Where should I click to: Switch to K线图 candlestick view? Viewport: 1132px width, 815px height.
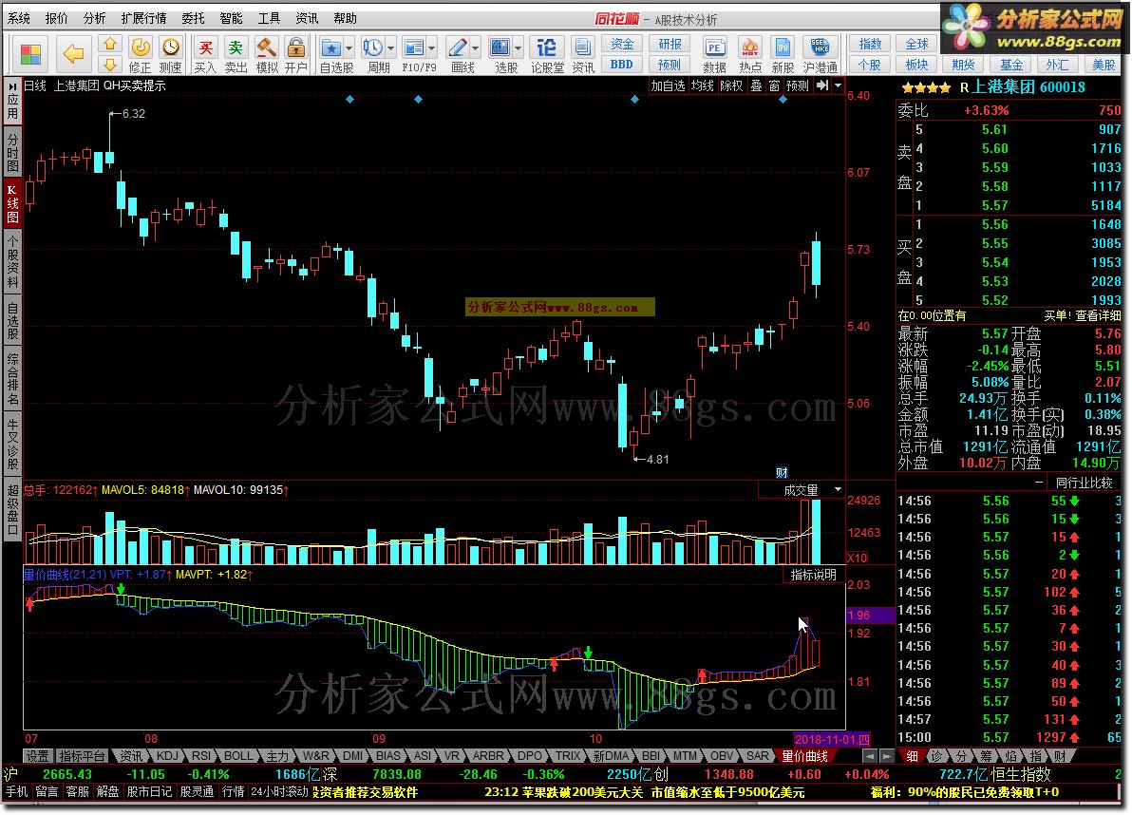click(12, 203)
